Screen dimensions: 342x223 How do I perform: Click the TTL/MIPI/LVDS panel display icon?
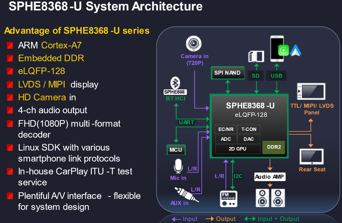click(x=311, y=91)
